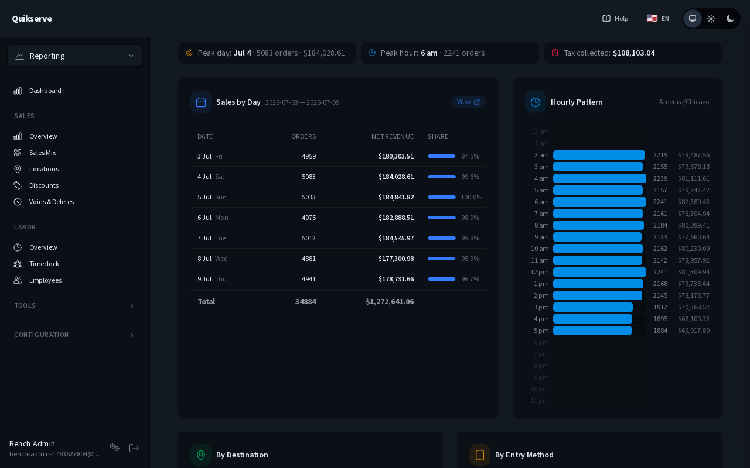
Task: Expand the Tools sidebar section
Action: pos(74,305)
